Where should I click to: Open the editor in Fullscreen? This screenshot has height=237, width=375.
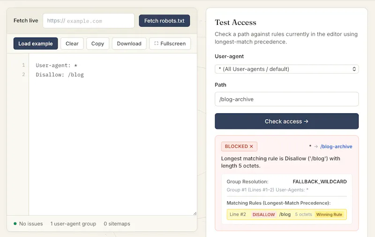(170, 44)
